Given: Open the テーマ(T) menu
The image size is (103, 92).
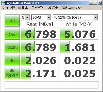Looking at the screenshot, I should [x=37, y=8].
